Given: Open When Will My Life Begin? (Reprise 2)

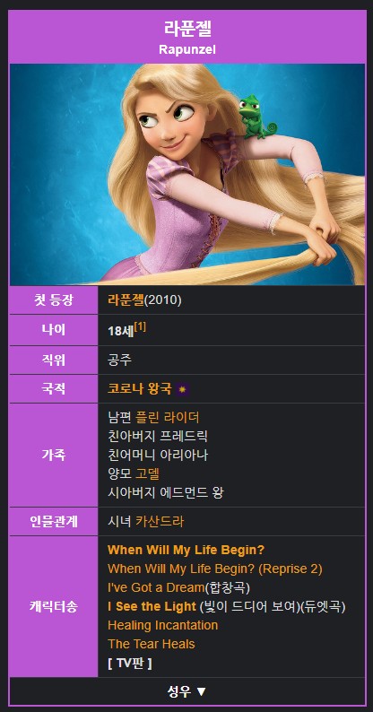Looking at the screenshot, I should (x=215, y=569).
